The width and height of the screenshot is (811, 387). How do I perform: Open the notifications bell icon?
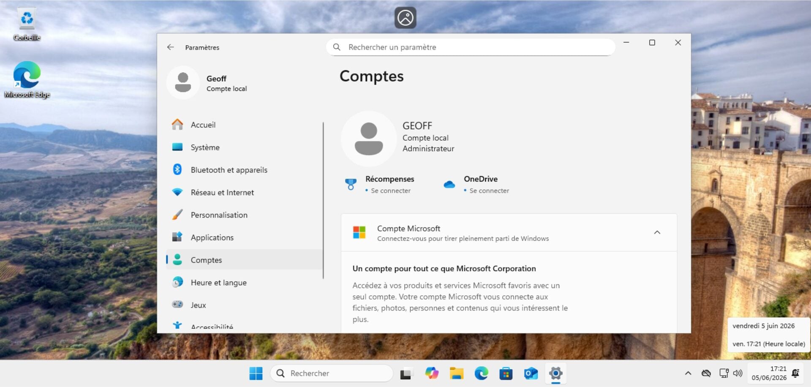point(796,373)
